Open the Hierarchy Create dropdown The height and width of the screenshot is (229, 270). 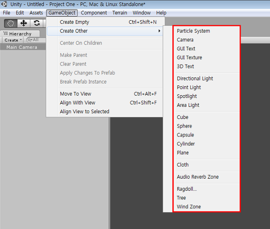pos(13,40)
